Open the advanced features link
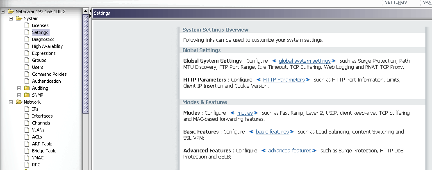The image size is (432, 170). click(289, 150)
